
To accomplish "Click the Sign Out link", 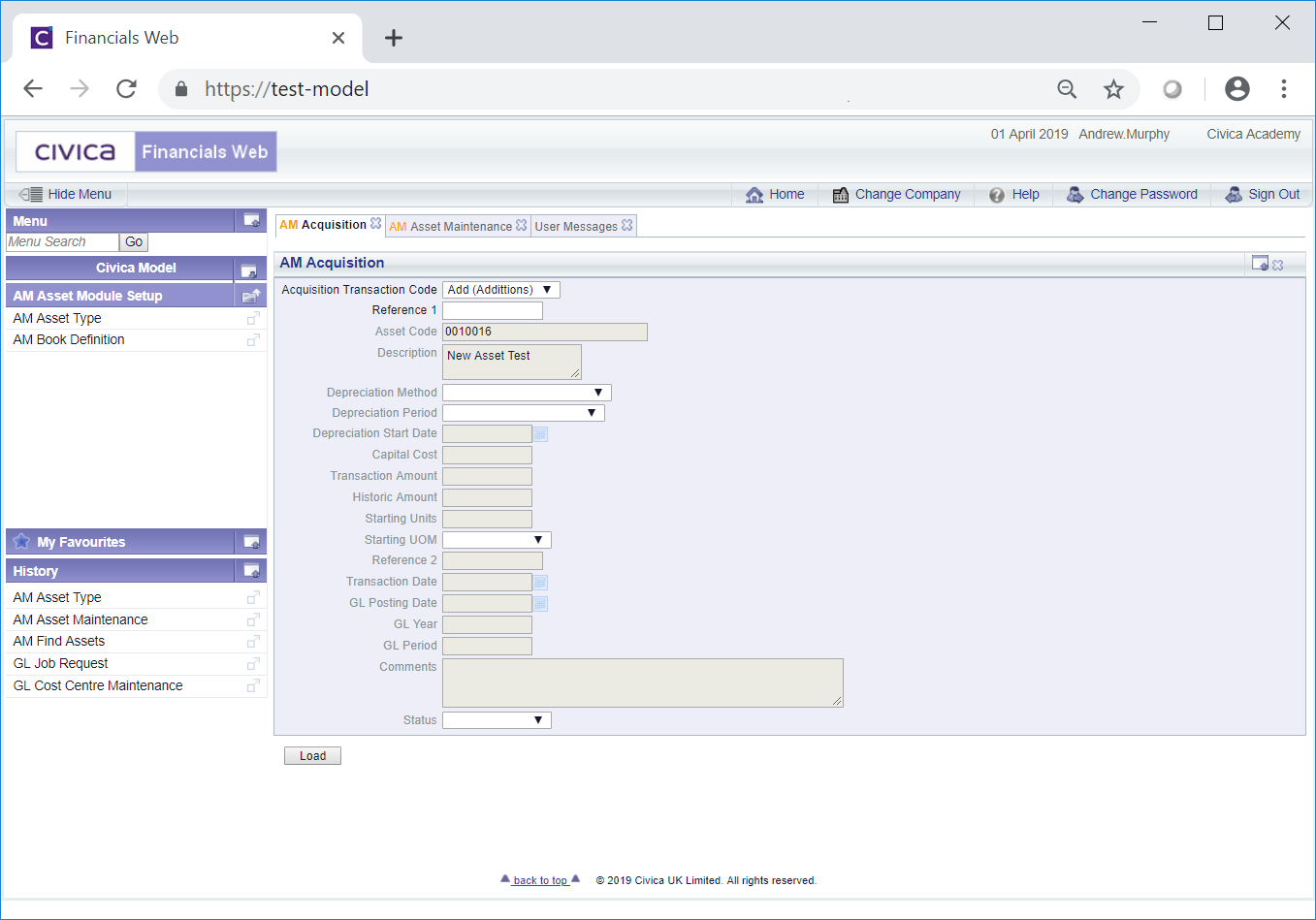I will tap(1273, 195).
